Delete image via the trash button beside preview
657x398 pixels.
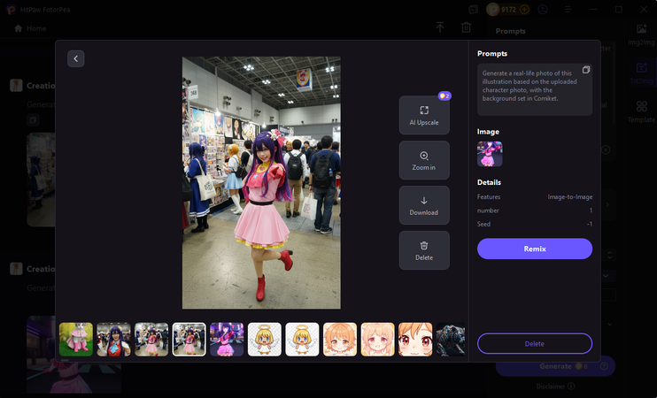424,250
